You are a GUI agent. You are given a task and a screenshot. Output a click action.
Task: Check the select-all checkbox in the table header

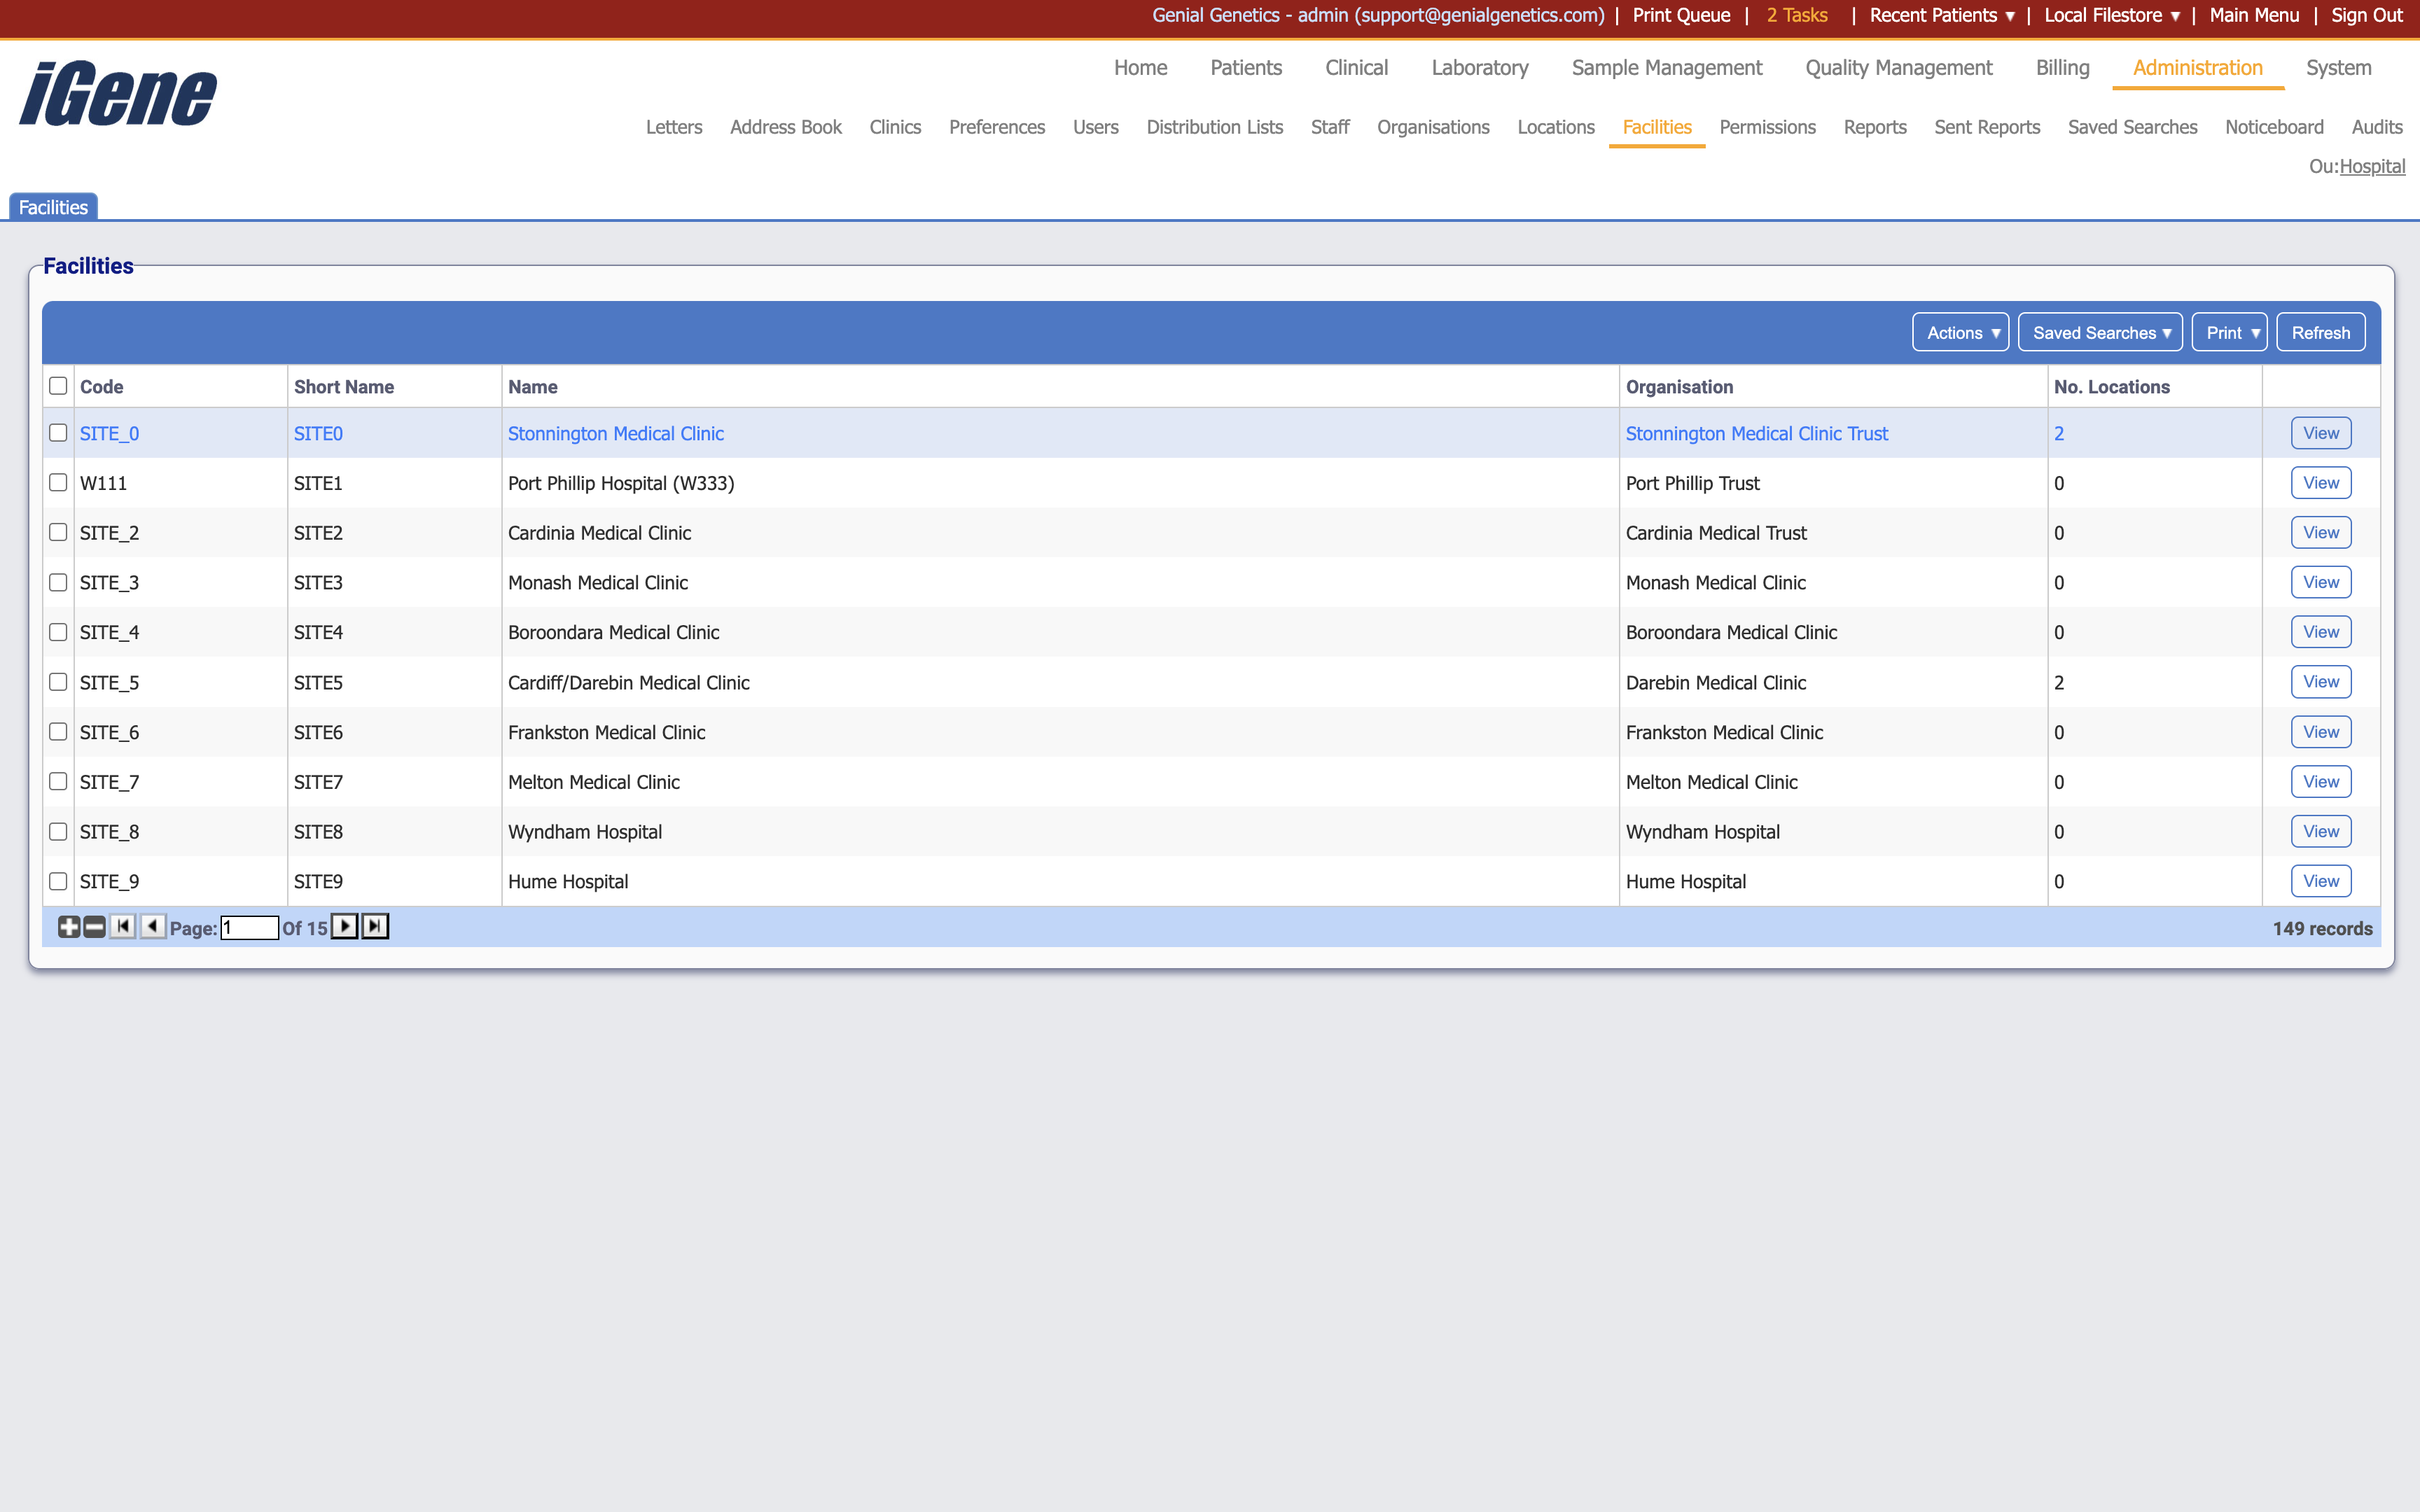(x=58, y=385)
